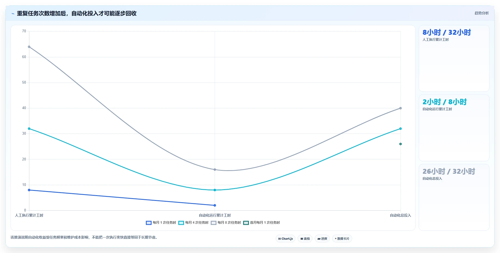Click the 数据卡片 chip
Viewport: 500px width, 253px height.
342,239
